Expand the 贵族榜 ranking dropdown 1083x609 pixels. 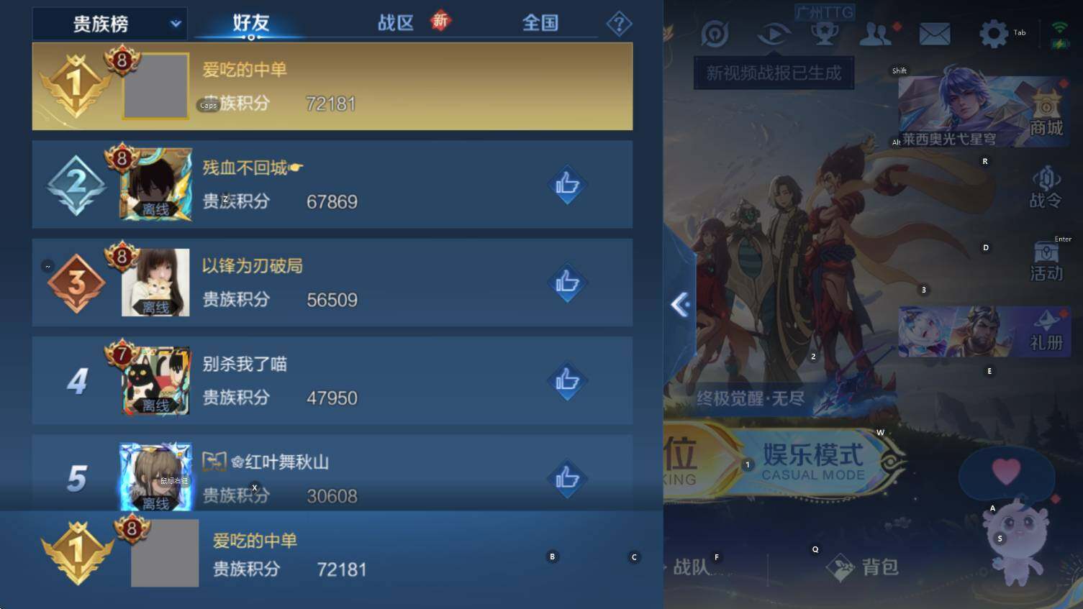coord(110,24)
